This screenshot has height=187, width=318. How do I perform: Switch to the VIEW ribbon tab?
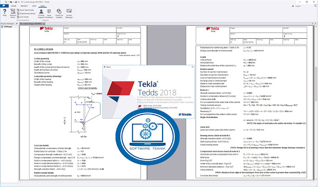[x=34, y=6]
